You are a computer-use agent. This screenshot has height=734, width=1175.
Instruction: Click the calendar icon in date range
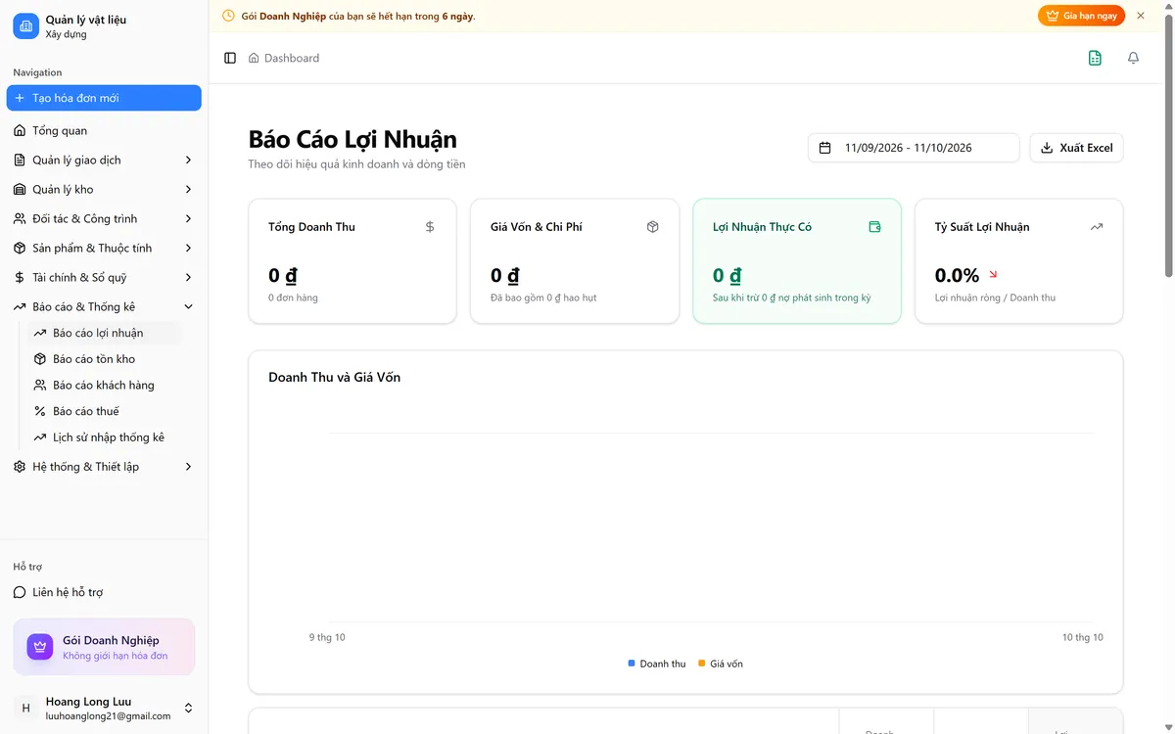pos(824,148)
